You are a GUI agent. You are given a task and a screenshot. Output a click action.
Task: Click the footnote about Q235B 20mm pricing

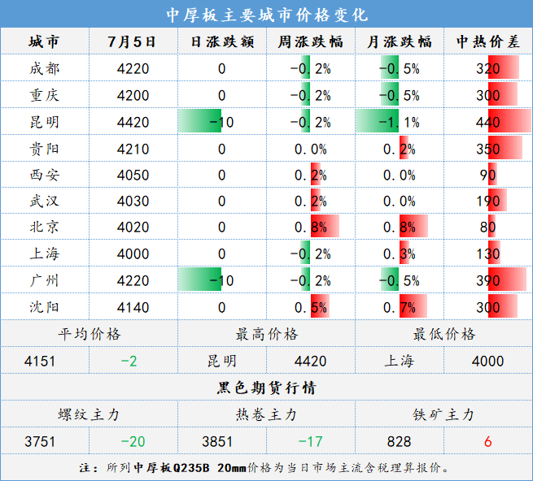point(264,468)
